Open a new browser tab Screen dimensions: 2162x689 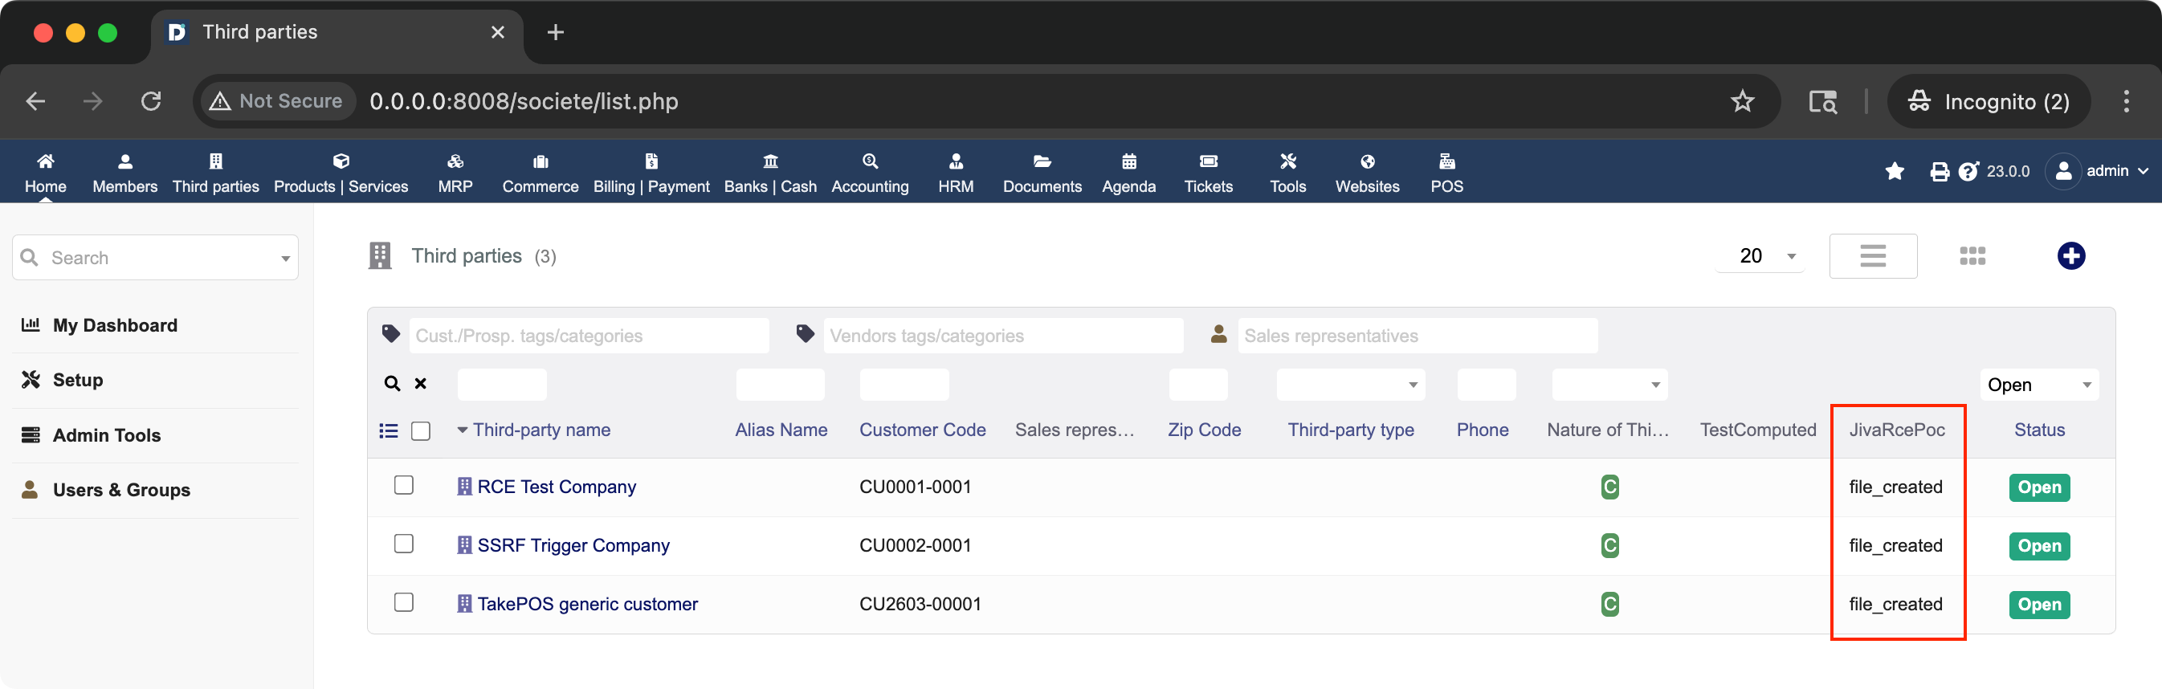click(x=555, y=32)
